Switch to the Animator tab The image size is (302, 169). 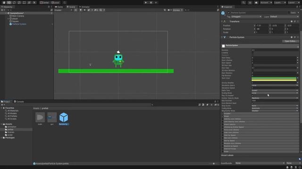pos(84,7)
